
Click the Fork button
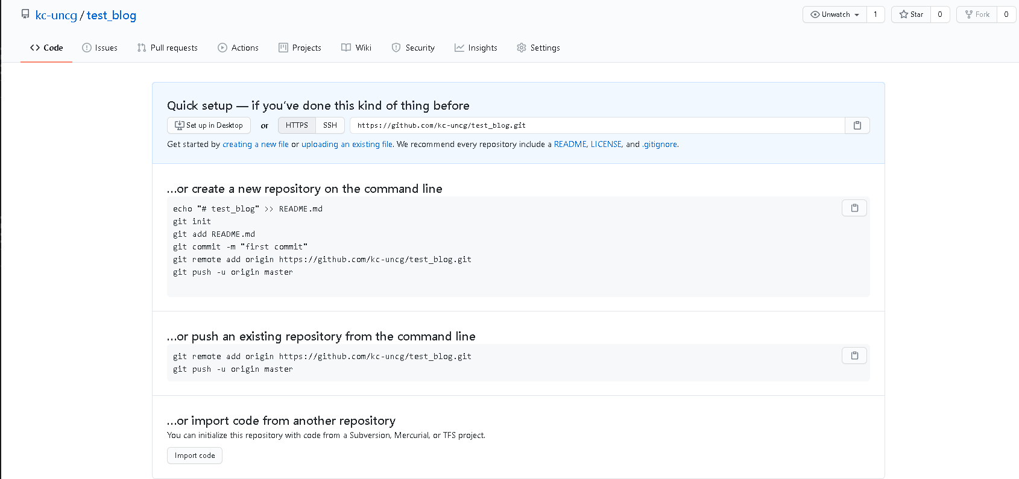[977, 14]
